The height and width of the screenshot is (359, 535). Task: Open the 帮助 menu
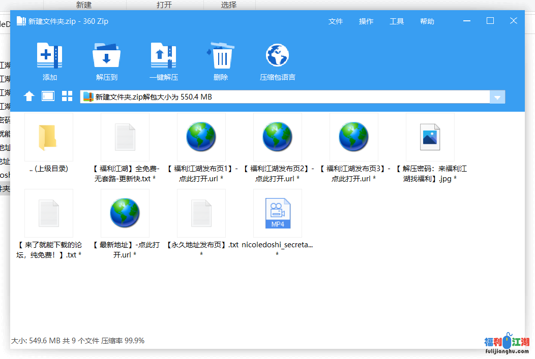pyautogui.click(x=427, y=21)
